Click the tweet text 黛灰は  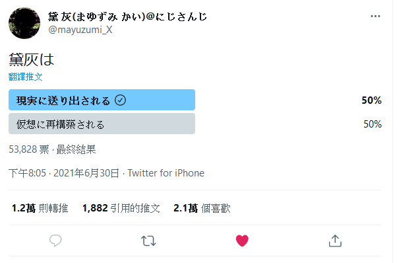click(x=32, y=59)
